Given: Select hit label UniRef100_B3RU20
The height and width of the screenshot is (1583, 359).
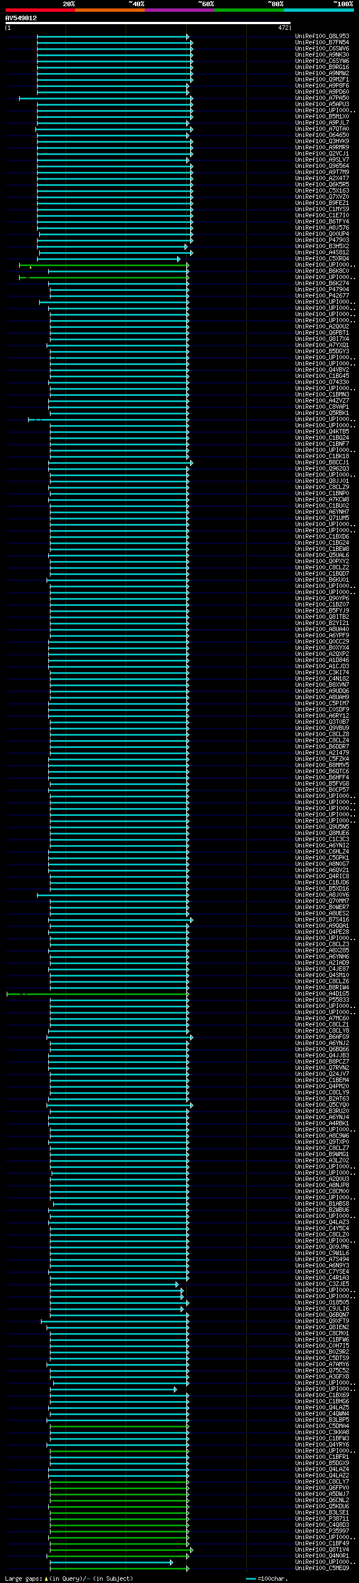Looking at the screenshot, I should (x=322, y=1110).
